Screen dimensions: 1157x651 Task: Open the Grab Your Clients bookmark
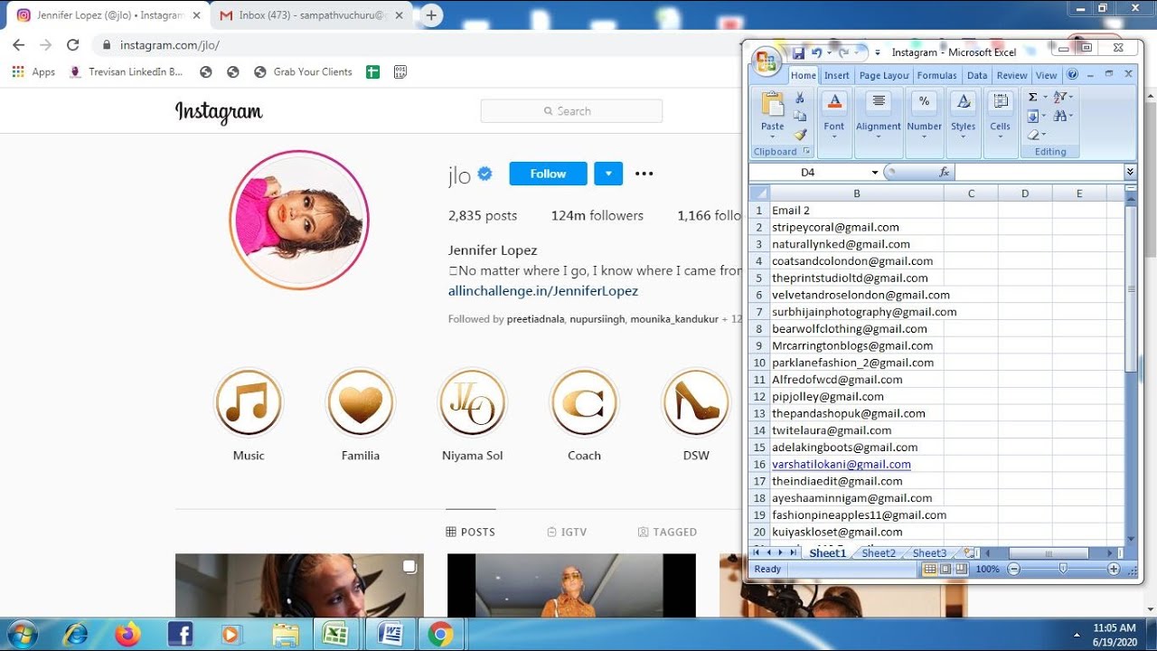(x=303, y=71)
